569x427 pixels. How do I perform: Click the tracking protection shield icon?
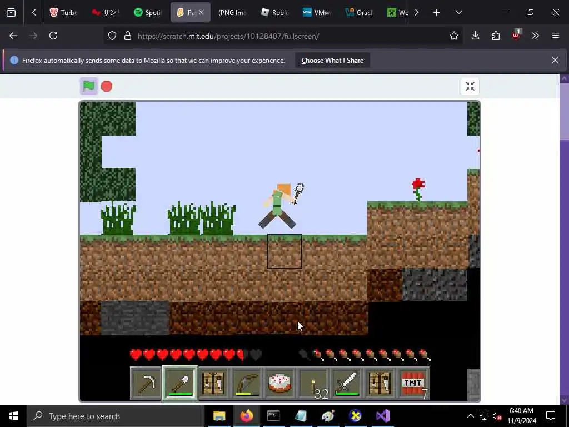(112, 36)
